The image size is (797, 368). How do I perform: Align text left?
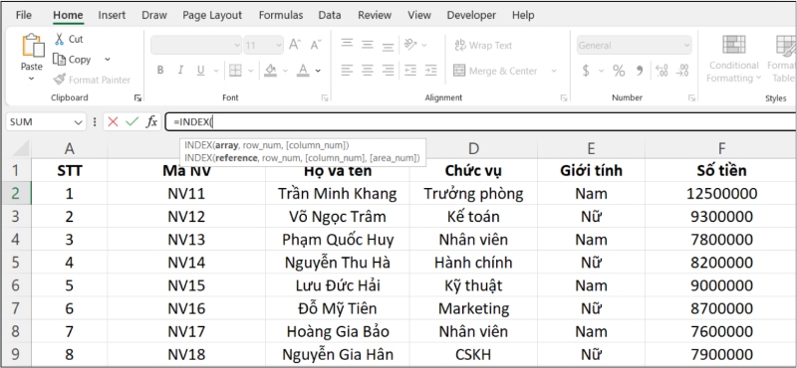point(347,71)
